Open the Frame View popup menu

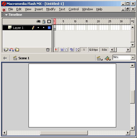coord(132,21)
